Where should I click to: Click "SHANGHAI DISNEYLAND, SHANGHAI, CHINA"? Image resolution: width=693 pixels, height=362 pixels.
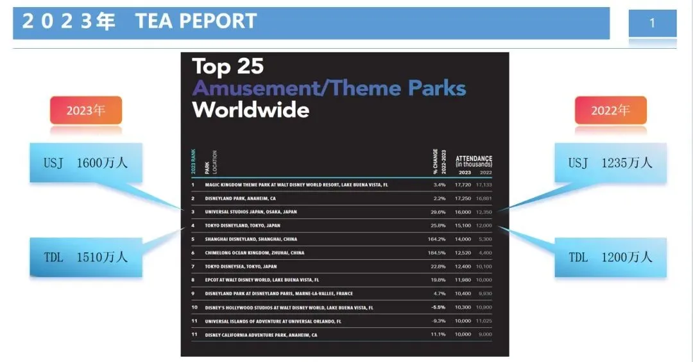[251, 239]
